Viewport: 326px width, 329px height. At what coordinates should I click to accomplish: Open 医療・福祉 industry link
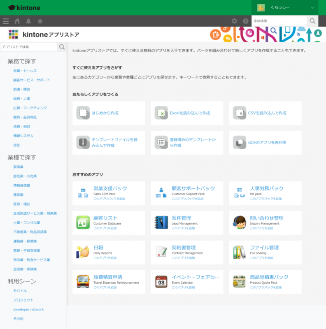(22, 204)
